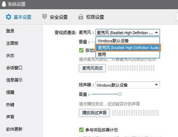
Task: Open the 软件更新 settings section
Action: (x=14, y=129)
